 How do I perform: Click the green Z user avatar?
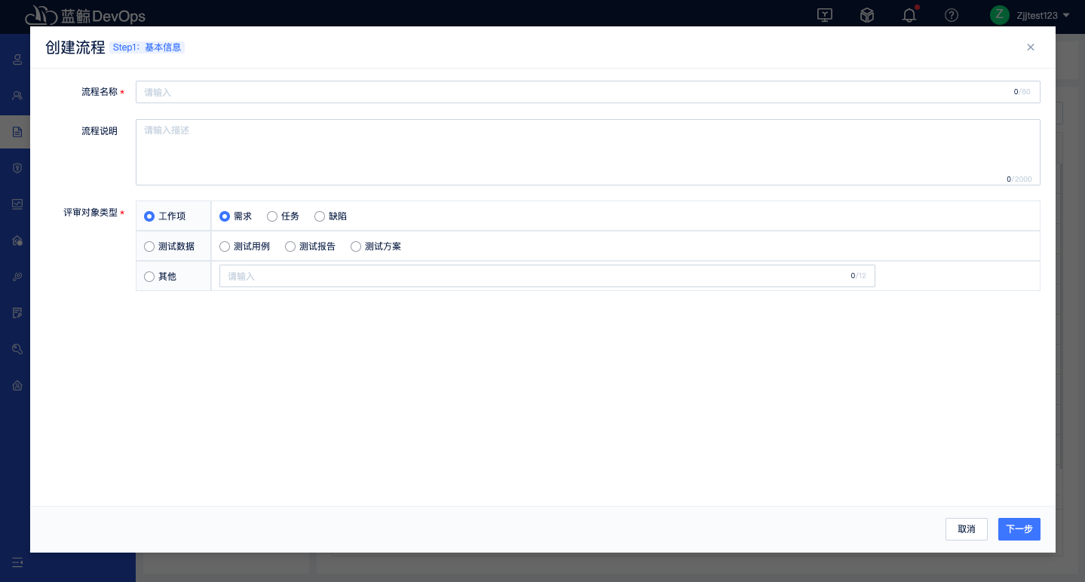point(1000,14)
